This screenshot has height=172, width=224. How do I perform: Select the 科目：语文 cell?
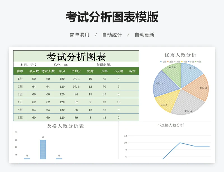(x=29, y=65)
